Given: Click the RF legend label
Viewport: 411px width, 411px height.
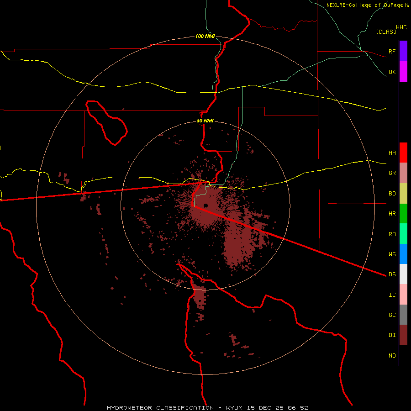Looking at the screenshot, I should pyautogui.click(x=392, y=51).
